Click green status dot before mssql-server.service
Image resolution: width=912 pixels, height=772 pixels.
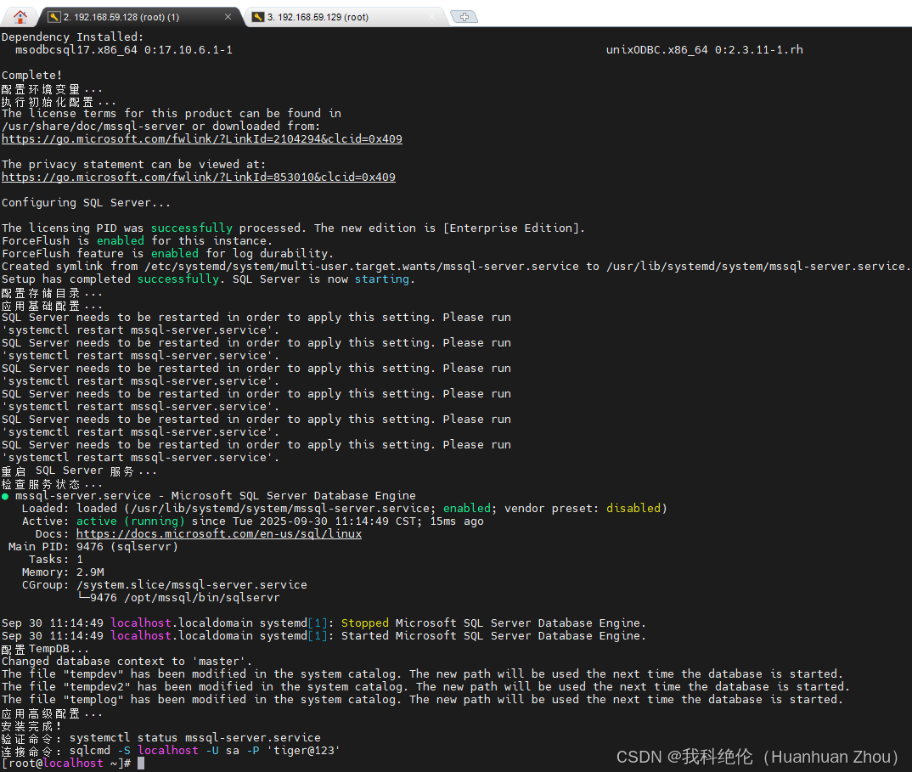coord(5,496)
